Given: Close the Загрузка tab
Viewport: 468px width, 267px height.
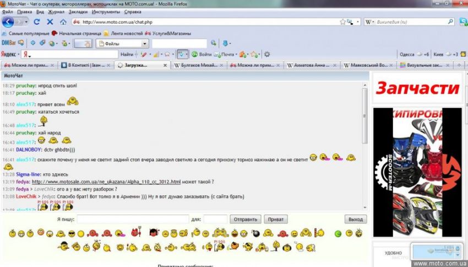Looking at the screenshot, I should click(165, 65).
